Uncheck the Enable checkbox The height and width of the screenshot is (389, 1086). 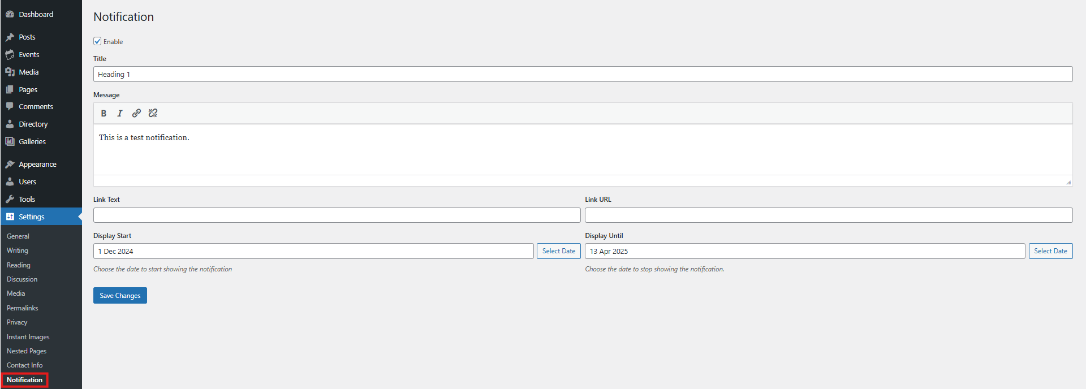pyautogui.click(x=97, y=41)
